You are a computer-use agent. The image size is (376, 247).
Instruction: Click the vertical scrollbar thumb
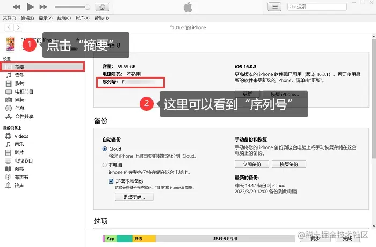(374, 98)
